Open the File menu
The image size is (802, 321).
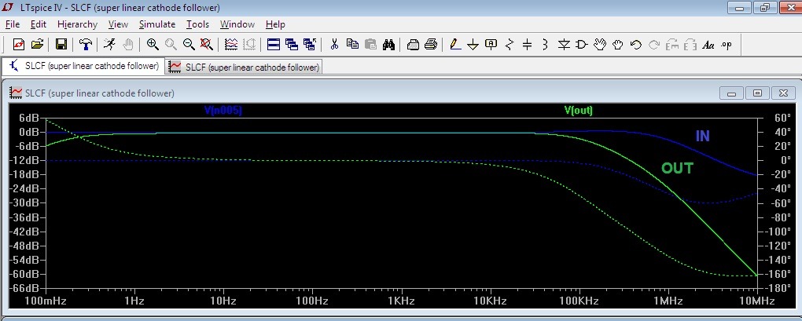tap(13, 24)
